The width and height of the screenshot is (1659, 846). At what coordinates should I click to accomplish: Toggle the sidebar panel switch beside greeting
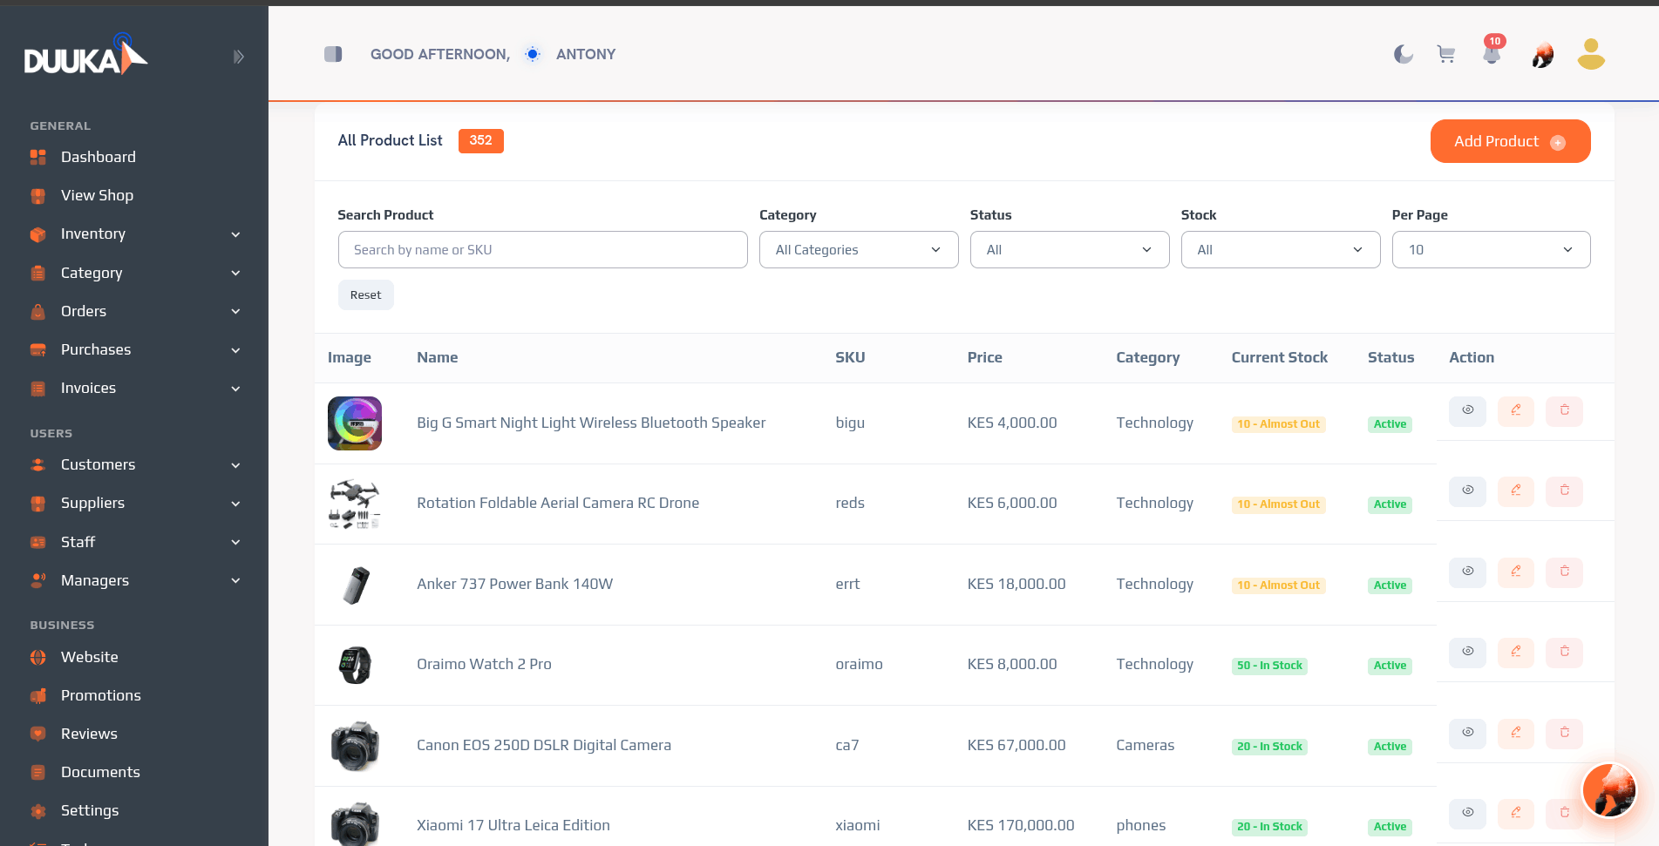333,54
